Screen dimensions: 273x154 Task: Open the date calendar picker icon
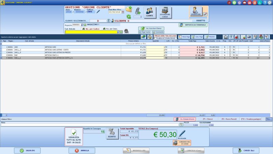(x=123, y=12)
